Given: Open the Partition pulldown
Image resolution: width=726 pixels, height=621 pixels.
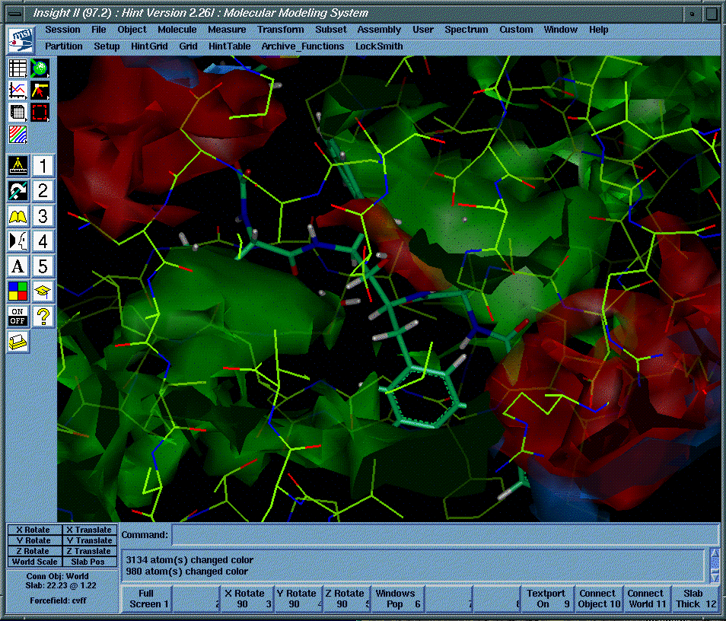Looking at the screenshot, I should (63, 46).
